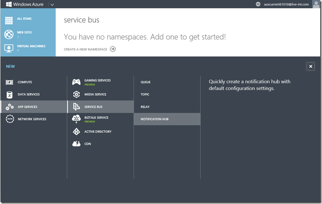Click 'You have no namespaces' message
322x204 pixels.
(145, 37)
